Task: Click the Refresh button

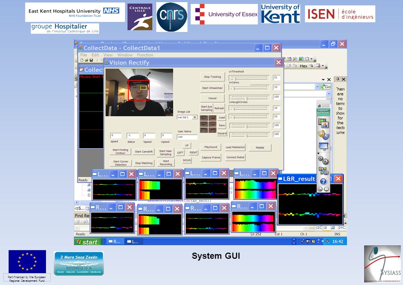Action: click(x=219, y=108)
